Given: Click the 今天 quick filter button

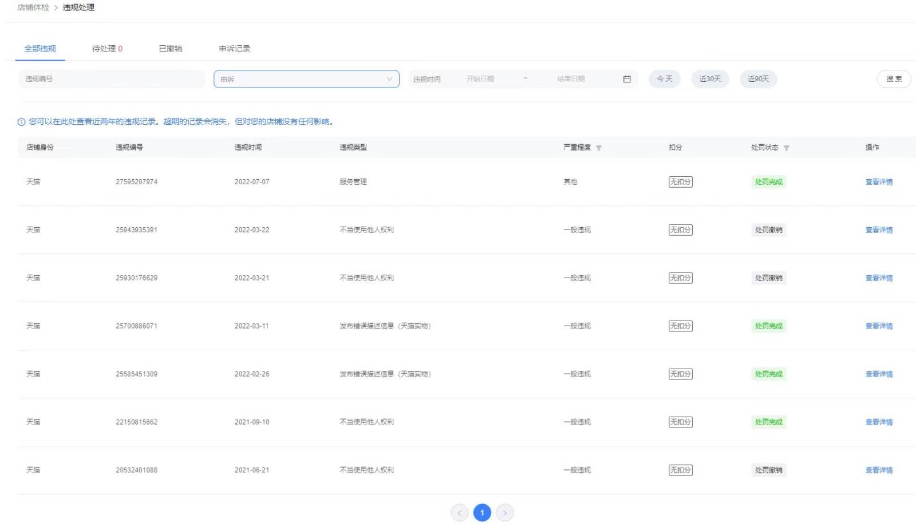Looking at the screenshot, I should (665, 79).
